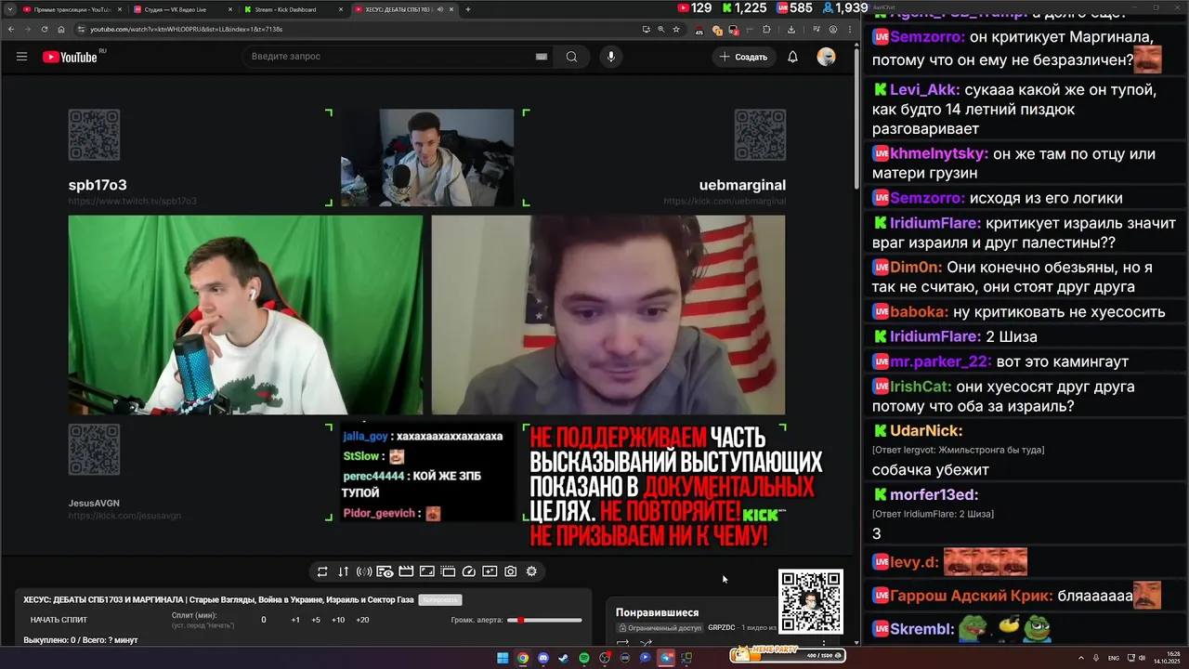Click the clapperboard icon in extension toolbar
Image resolution: width=1189 pixels, height=669 pixels.
pyautogui.click(x=406, y=571)
